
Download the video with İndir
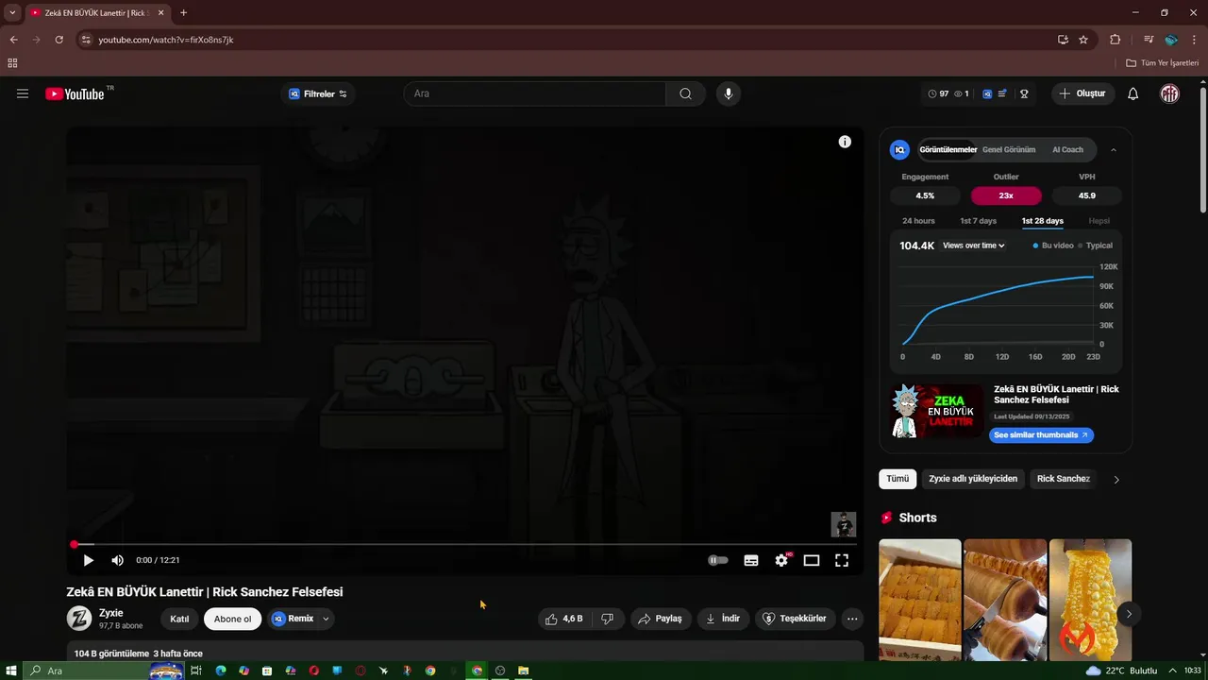(723, 619)
